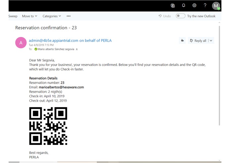
Task: Open the Help question mark
Action: point(205,5)
